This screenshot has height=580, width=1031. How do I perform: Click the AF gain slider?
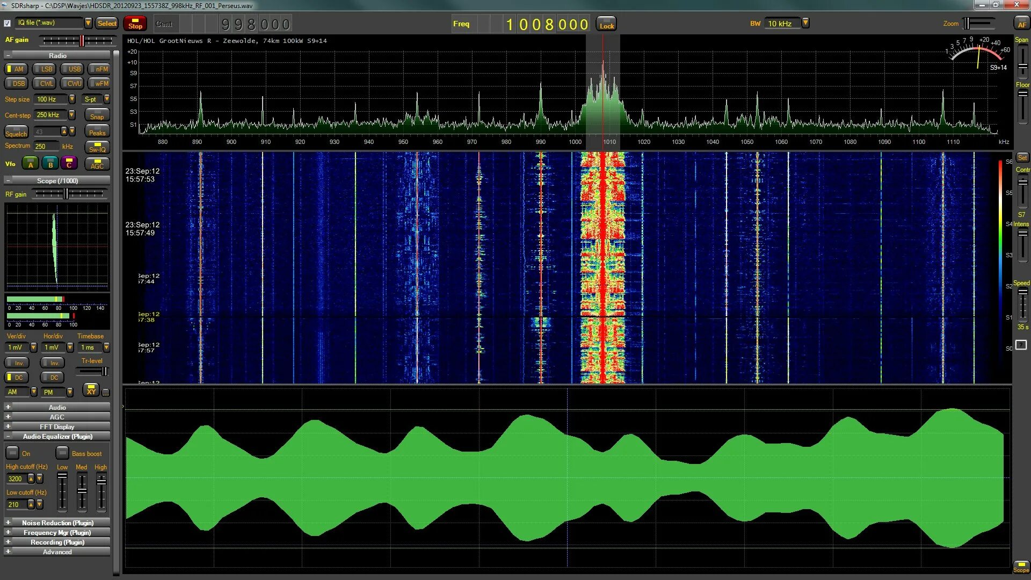pos(78,40)
